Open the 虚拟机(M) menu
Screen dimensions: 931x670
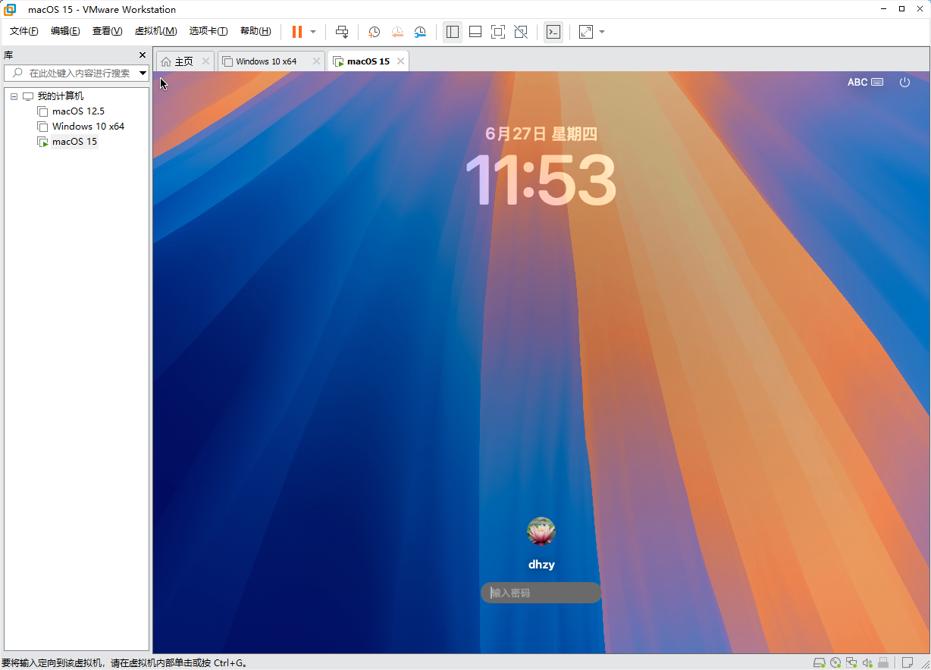[155, 31]
